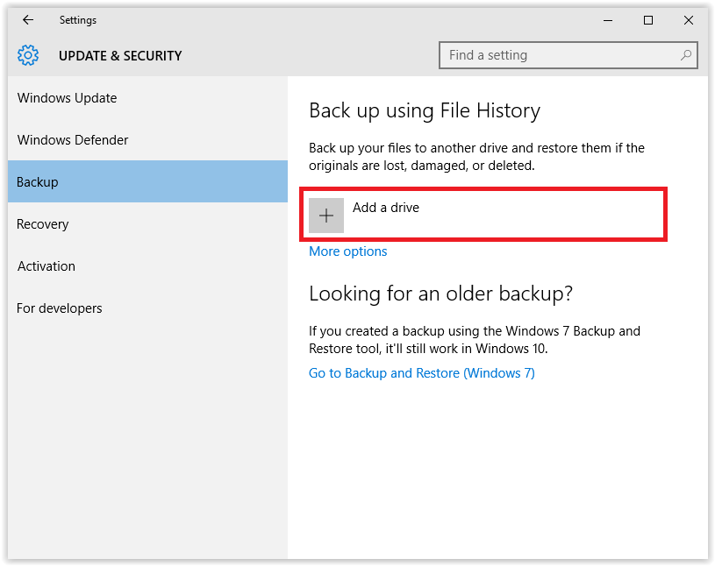
Task: Close the Settings window
Action: tap(689, 20)
